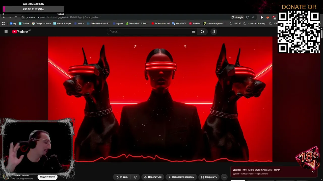
Task: Click the tag-shaped extension icon
Action: 262,17
